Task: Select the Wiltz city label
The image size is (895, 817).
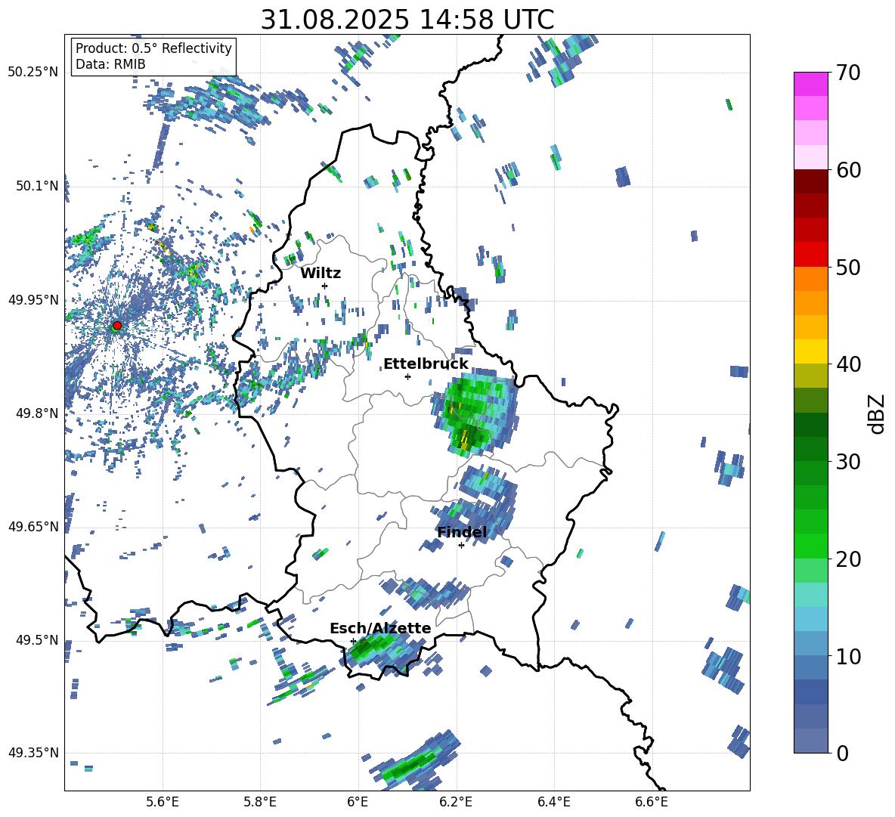Action: (x=321, y=274)
